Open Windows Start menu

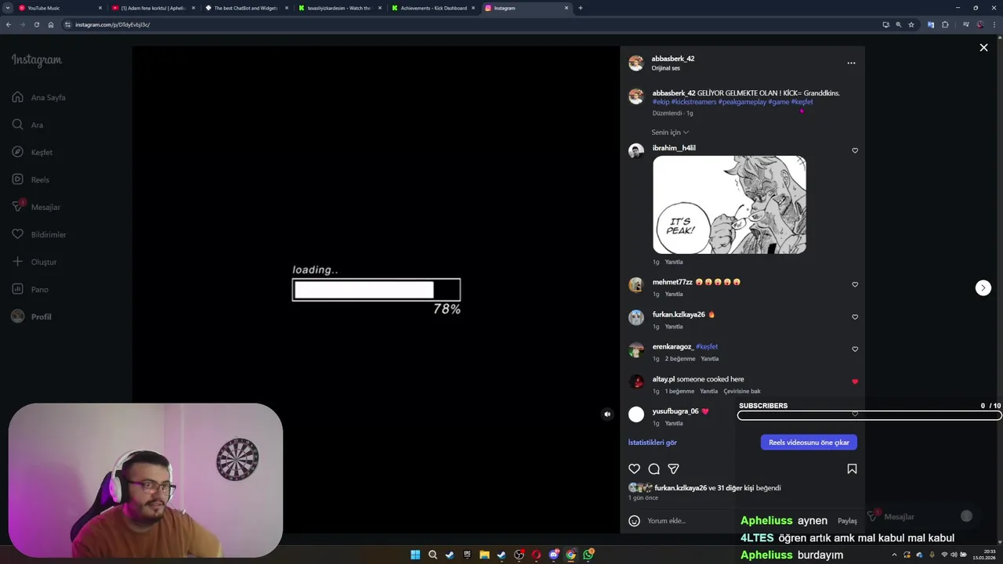(415, 555)
